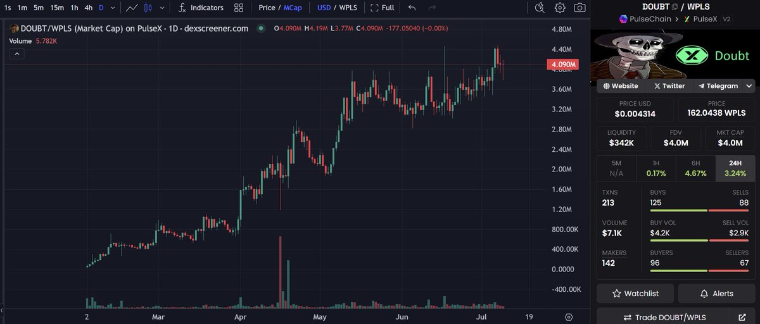Choose the candlestick chart style icon
This screenshot has width=760, height=324.
(x=148, y=8)
